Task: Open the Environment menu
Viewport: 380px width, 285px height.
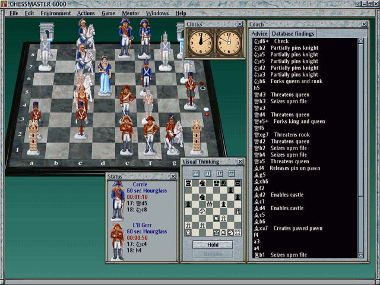Action: point(56,13)
